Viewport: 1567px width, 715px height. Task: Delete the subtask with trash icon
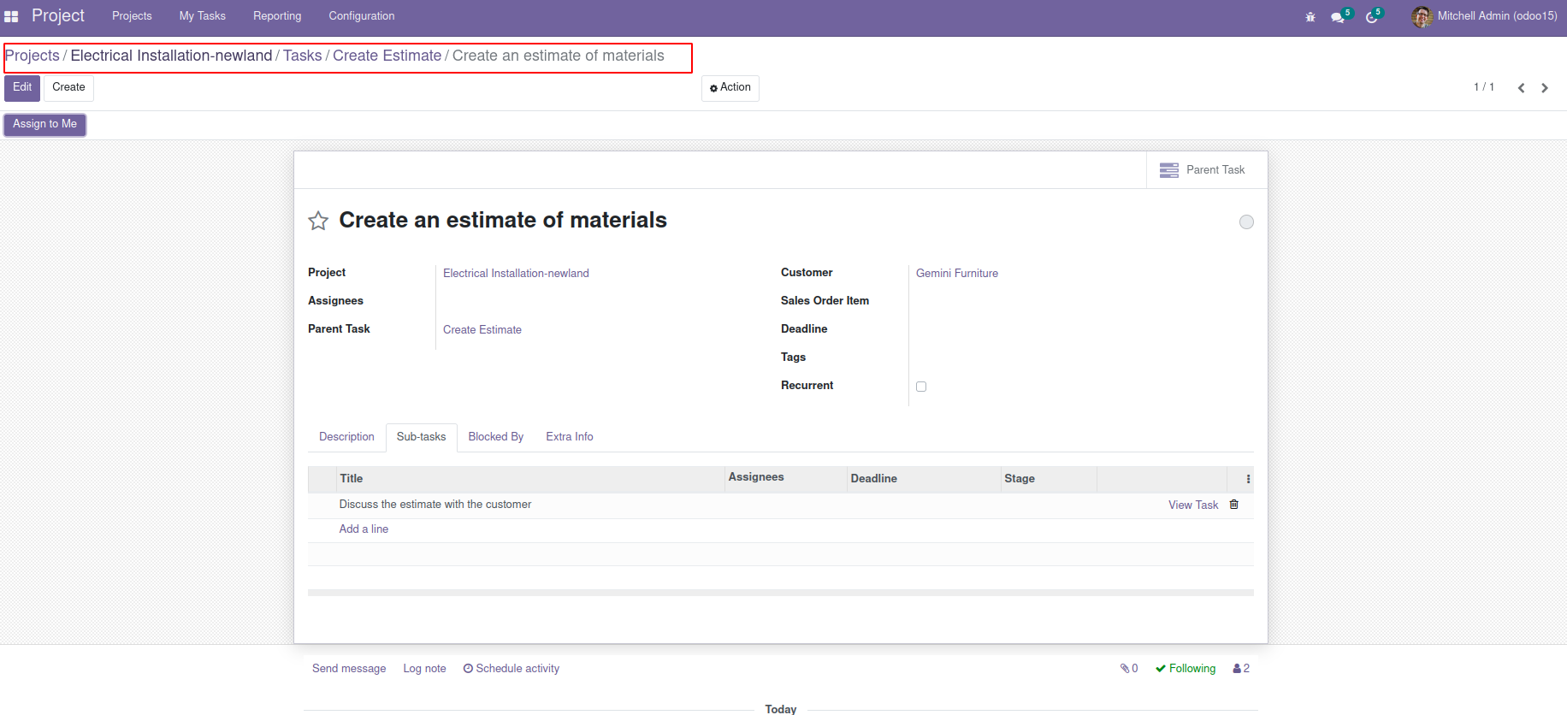(x=1233, y=505)
